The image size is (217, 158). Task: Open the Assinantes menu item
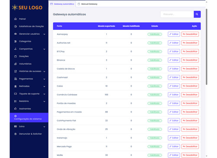pos(29,109)
